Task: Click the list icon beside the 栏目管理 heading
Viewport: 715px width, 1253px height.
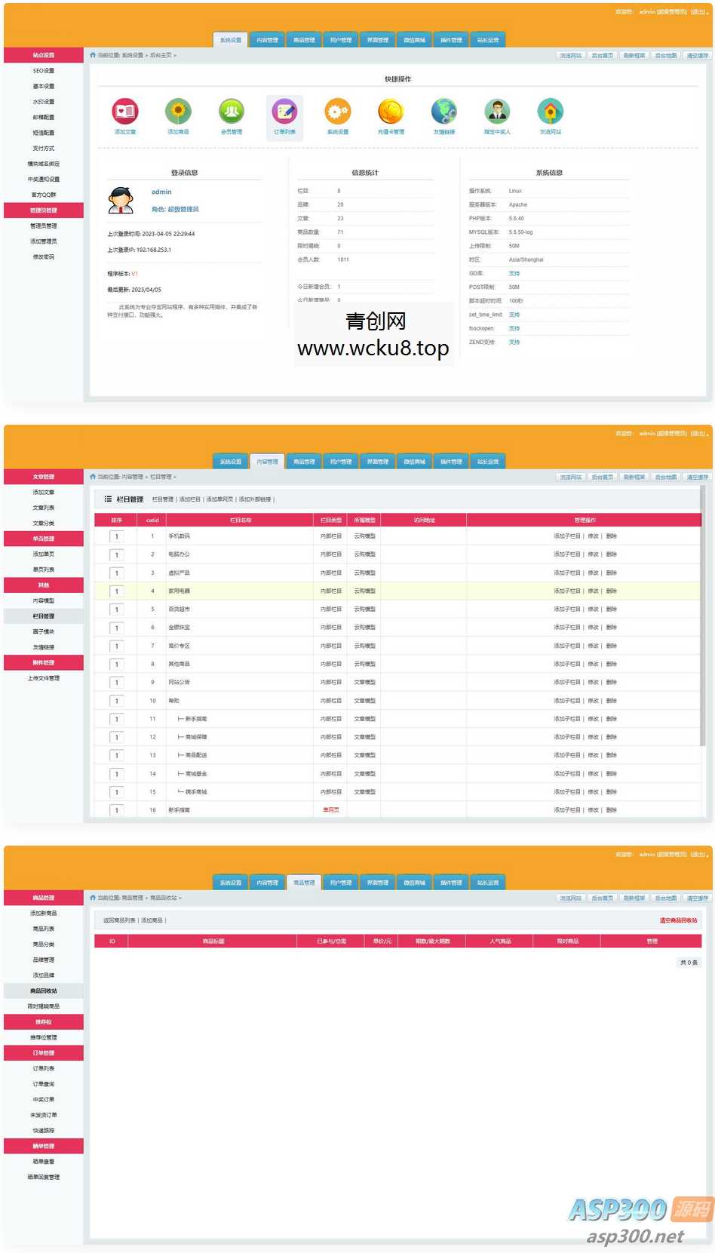Action: point(108,499)
